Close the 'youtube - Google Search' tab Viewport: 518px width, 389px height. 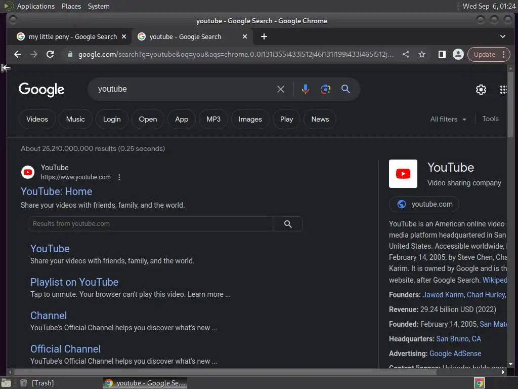(x=245, y=36)
